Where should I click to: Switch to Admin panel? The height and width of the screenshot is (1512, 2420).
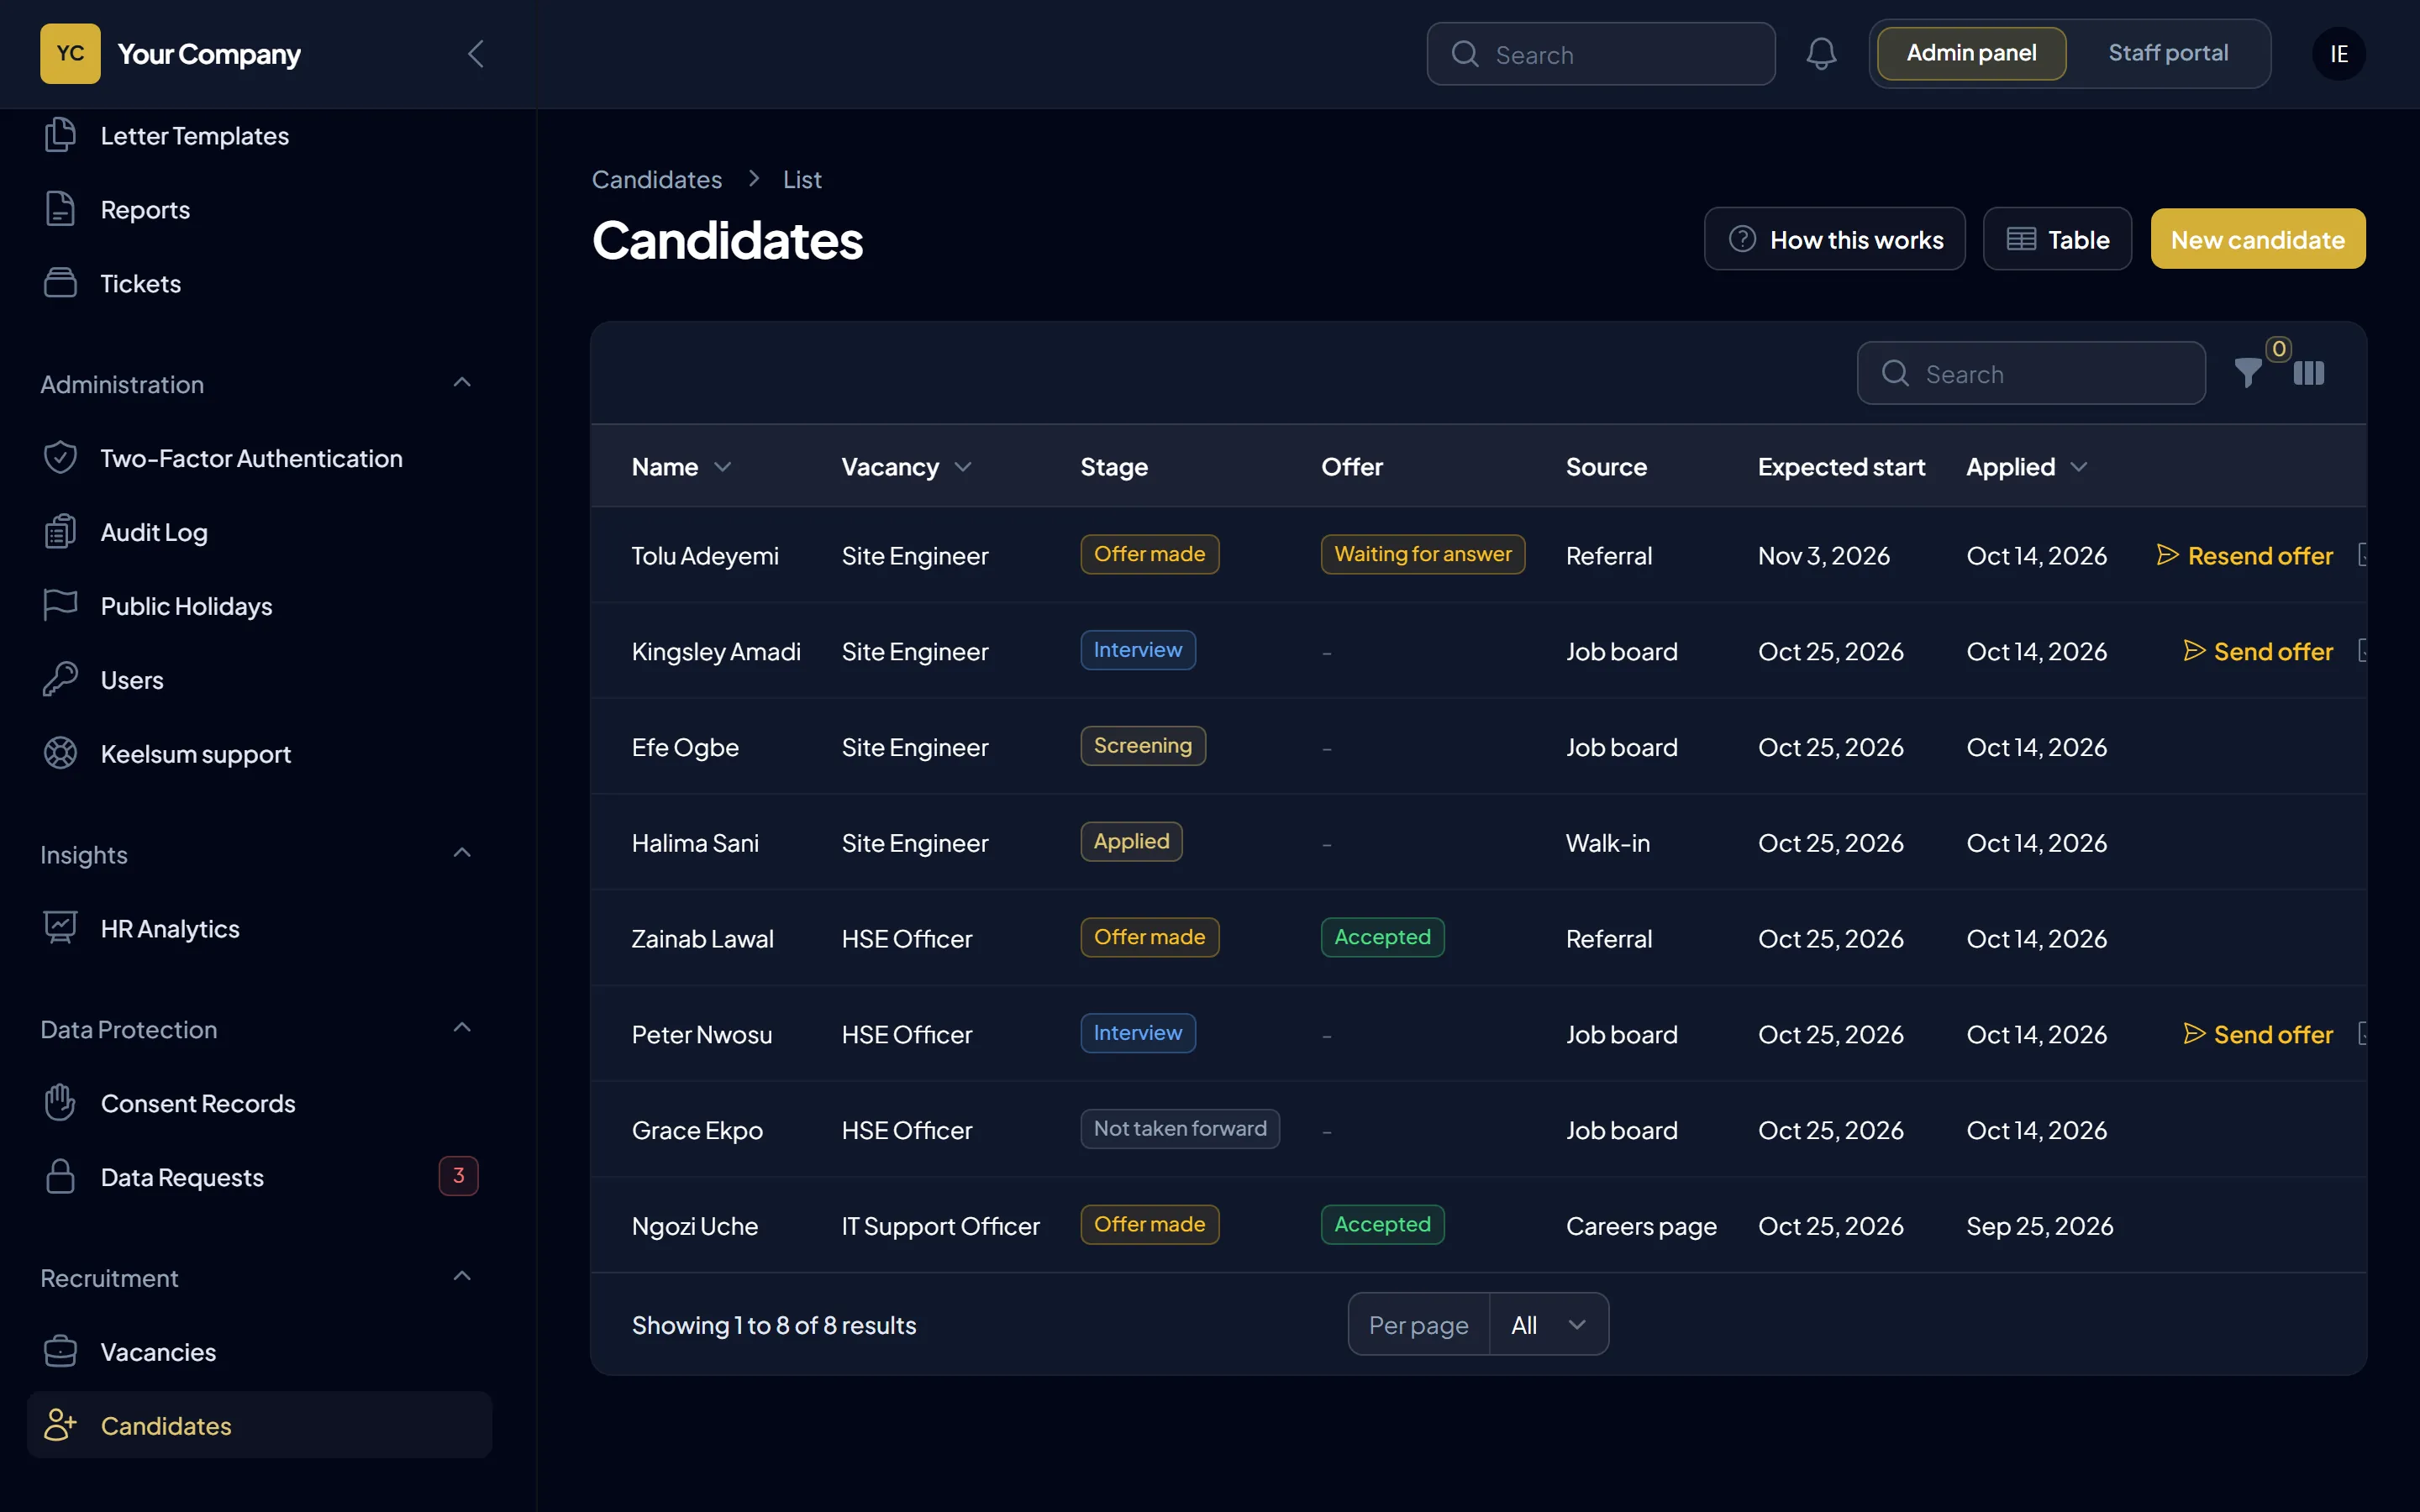click(1971, 53)
